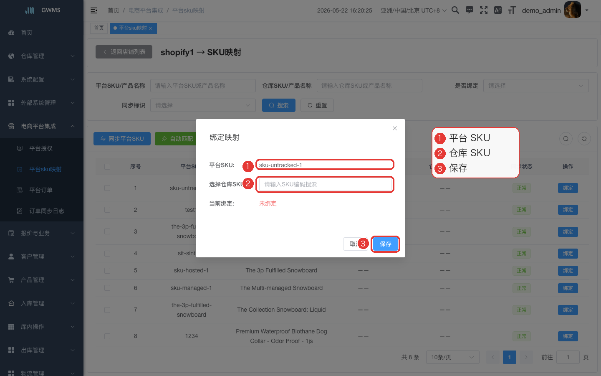Click the 平台SKU field showing sku-untracked-1
The width and height of the screenshot is (601, 376).
tap(325, 165)
